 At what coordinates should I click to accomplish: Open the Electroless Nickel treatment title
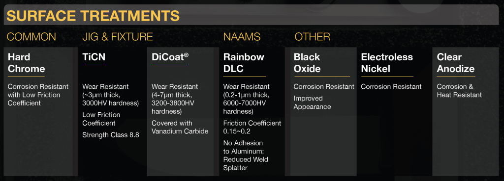coord(387,63)
